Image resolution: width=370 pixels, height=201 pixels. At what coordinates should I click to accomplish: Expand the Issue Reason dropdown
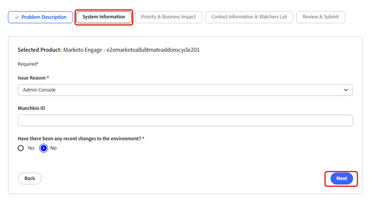click(x=185, y=90)
